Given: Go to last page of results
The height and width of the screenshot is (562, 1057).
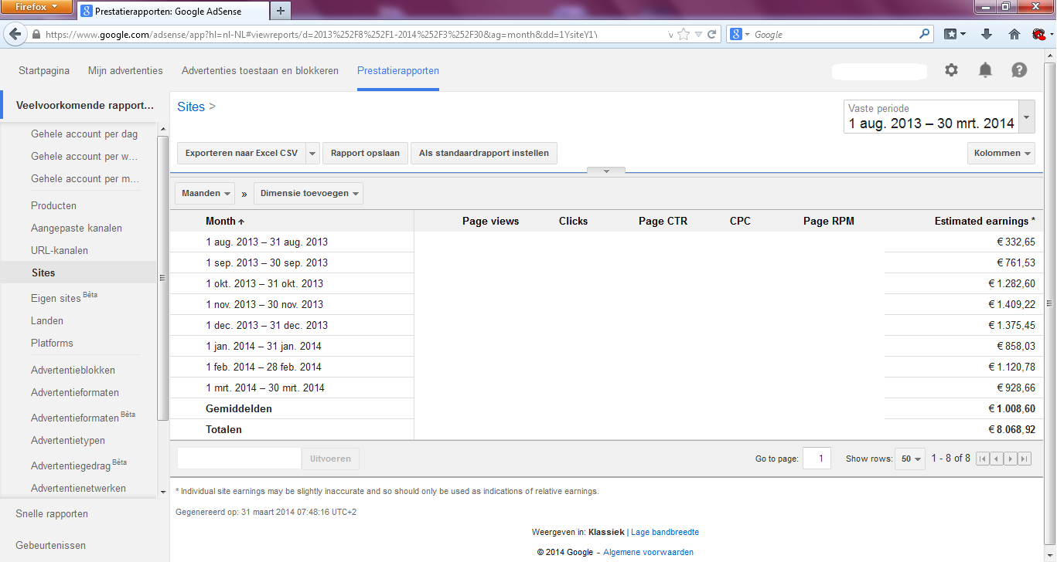Looking at the screenshot, I should coord(1025,459).
